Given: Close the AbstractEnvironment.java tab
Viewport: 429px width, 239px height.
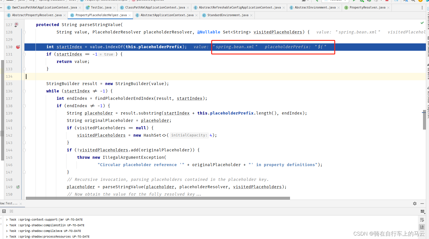Looking at the screenshot, I should coord(339,8).
